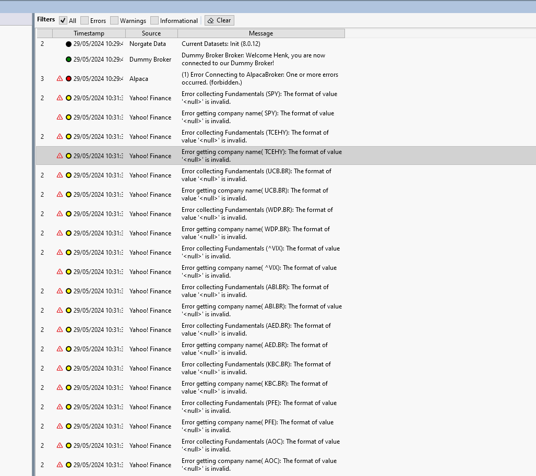
Task: Click warning triangle for Fundamentals (KBC.BR) row
Action: pyautogui.click(x=60, y=368)
